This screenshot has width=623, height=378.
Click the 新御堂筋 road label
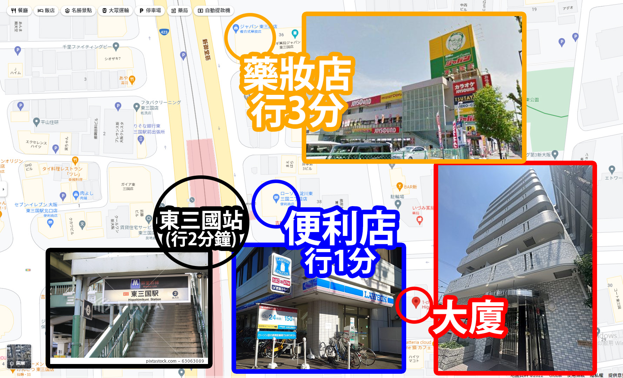(206, 49)
